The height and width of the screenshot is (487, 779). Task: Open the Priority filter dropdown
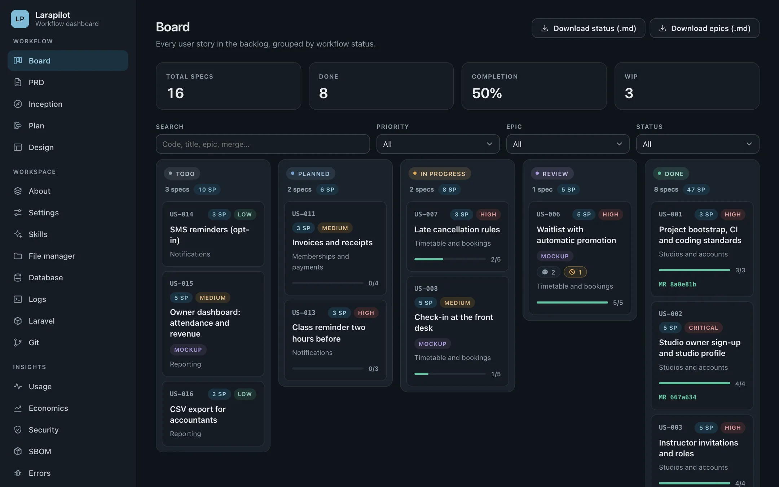(x=438, y=144)
